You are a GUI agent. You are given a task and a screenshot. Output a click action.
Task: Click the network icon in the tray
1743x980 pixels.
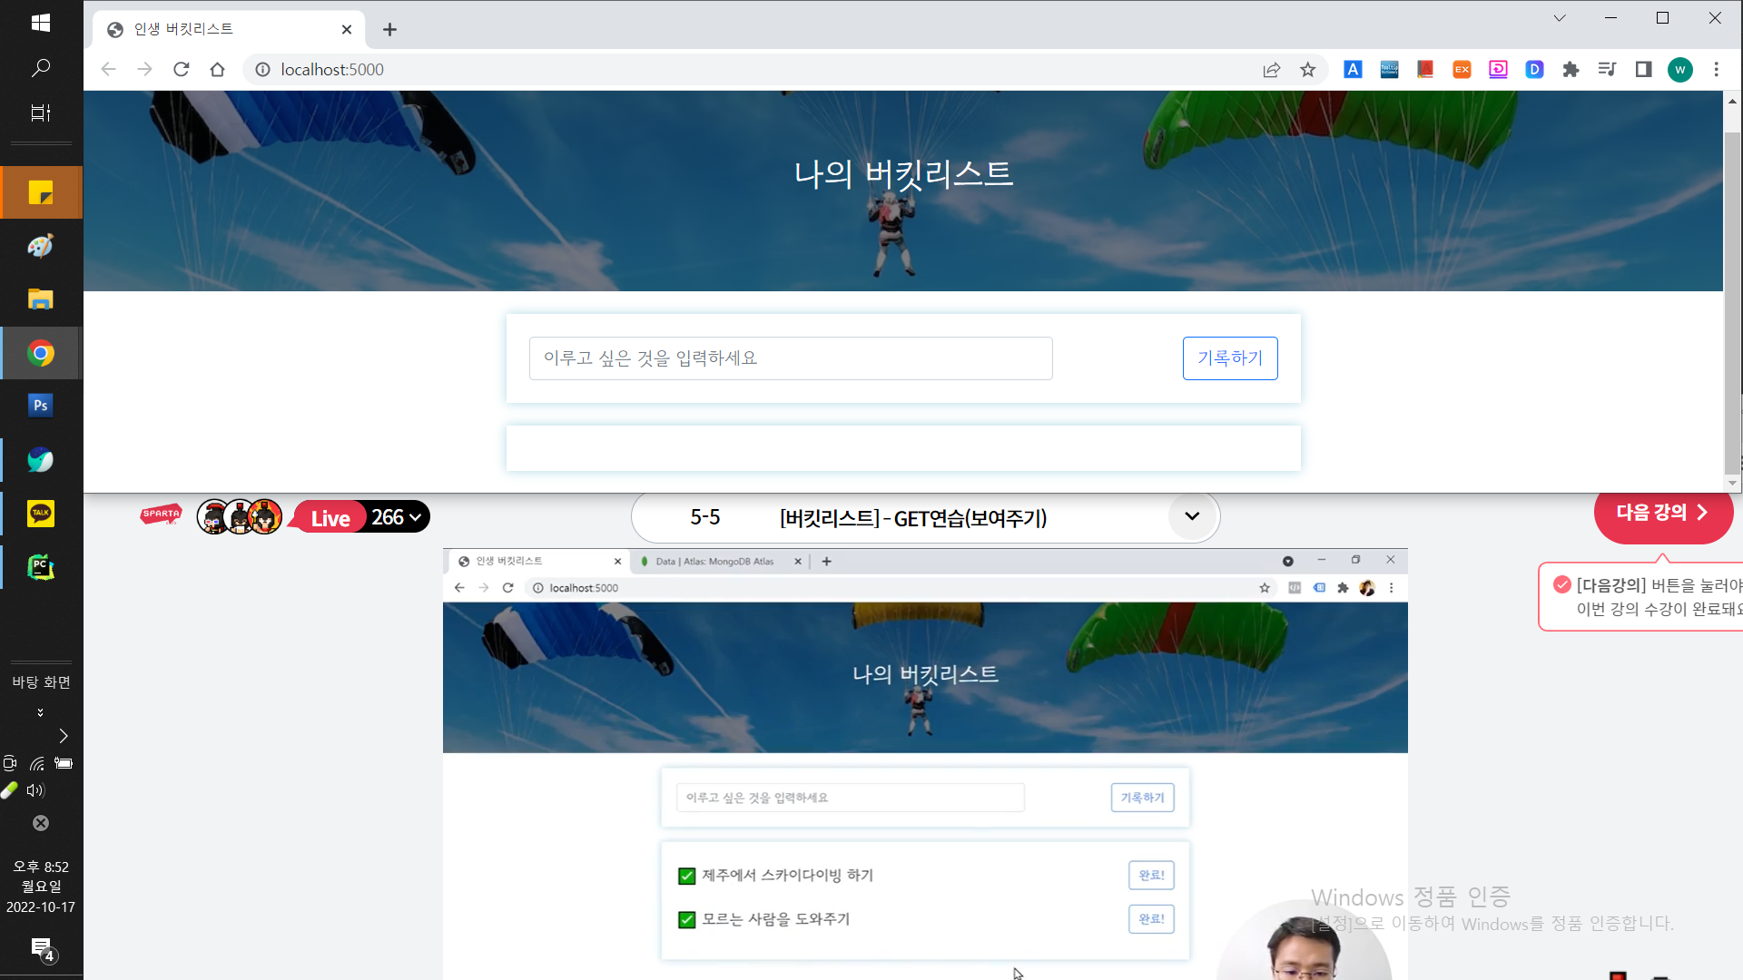pos(37,764)
